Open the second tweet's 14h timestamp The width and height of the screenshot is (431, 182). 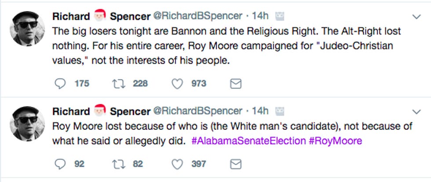pos(260,111)
